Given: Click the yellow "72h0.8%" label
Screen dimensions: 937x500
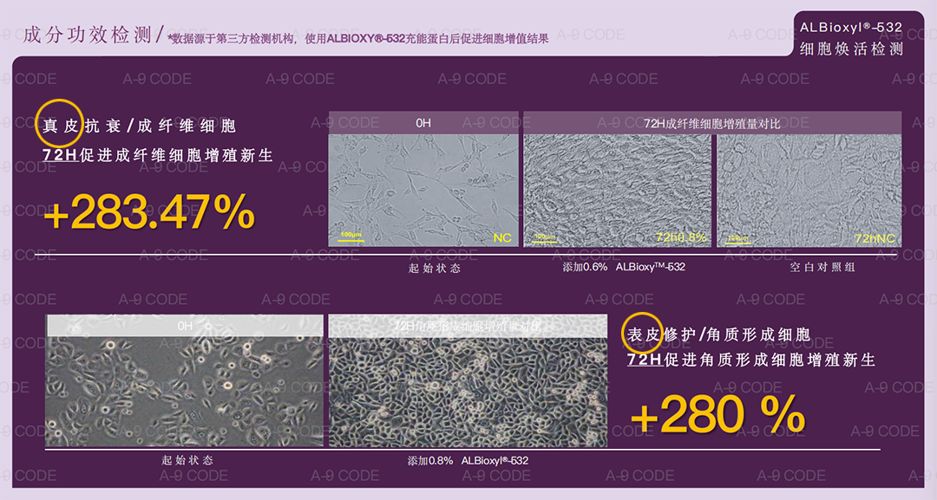Looking at the screenshot, I should point(681,237).
